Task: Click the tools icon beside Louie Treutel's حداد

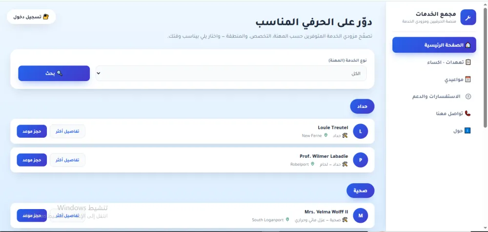Action: (x=345, y=135)
